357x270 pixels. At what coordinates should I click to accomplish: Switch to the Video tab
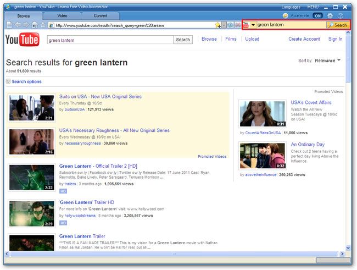(x=62, y=16)
